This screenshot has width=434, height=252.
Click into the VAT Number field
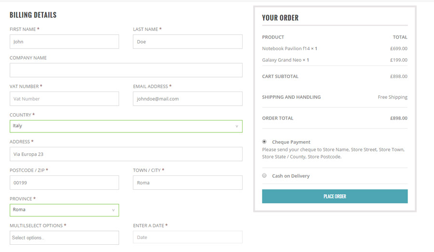tap(64, 99)
